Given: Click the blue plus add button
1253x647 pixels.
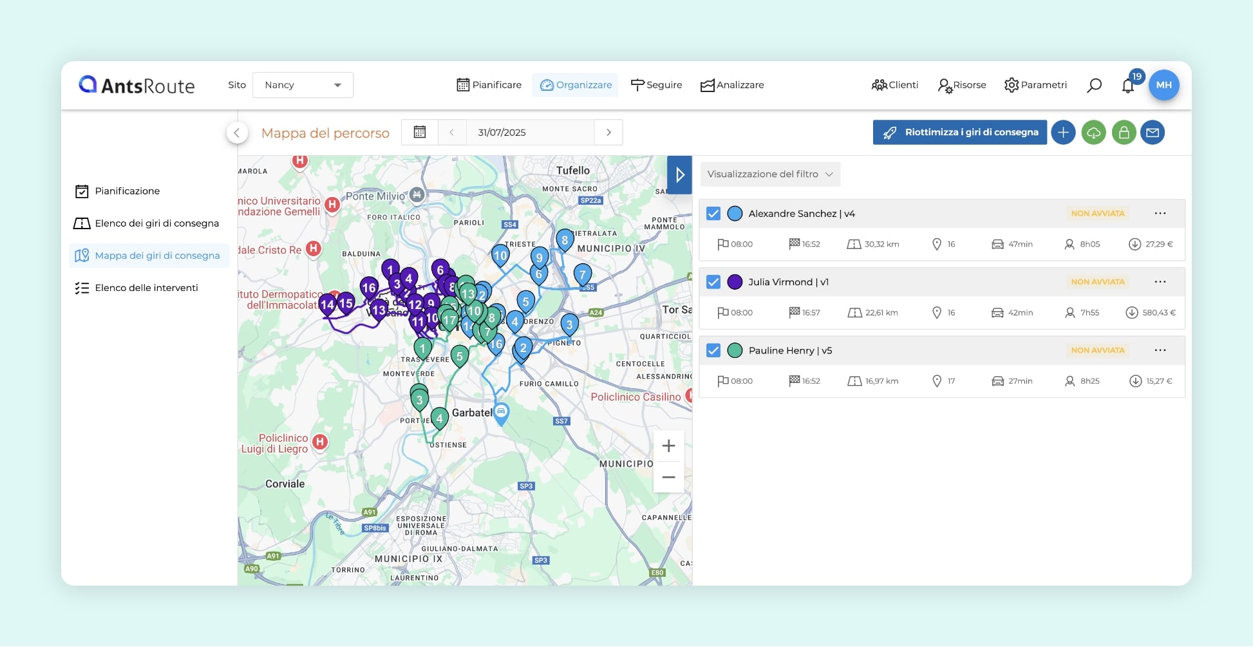Looking at the screenshot, I should pyautogui.click(x=1063, y=133).
